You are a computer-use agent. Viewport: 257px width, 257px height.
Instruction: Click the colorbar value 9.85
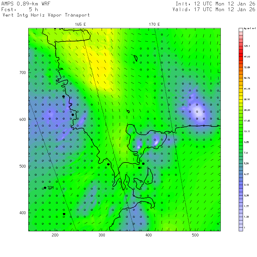pos(246,142)
